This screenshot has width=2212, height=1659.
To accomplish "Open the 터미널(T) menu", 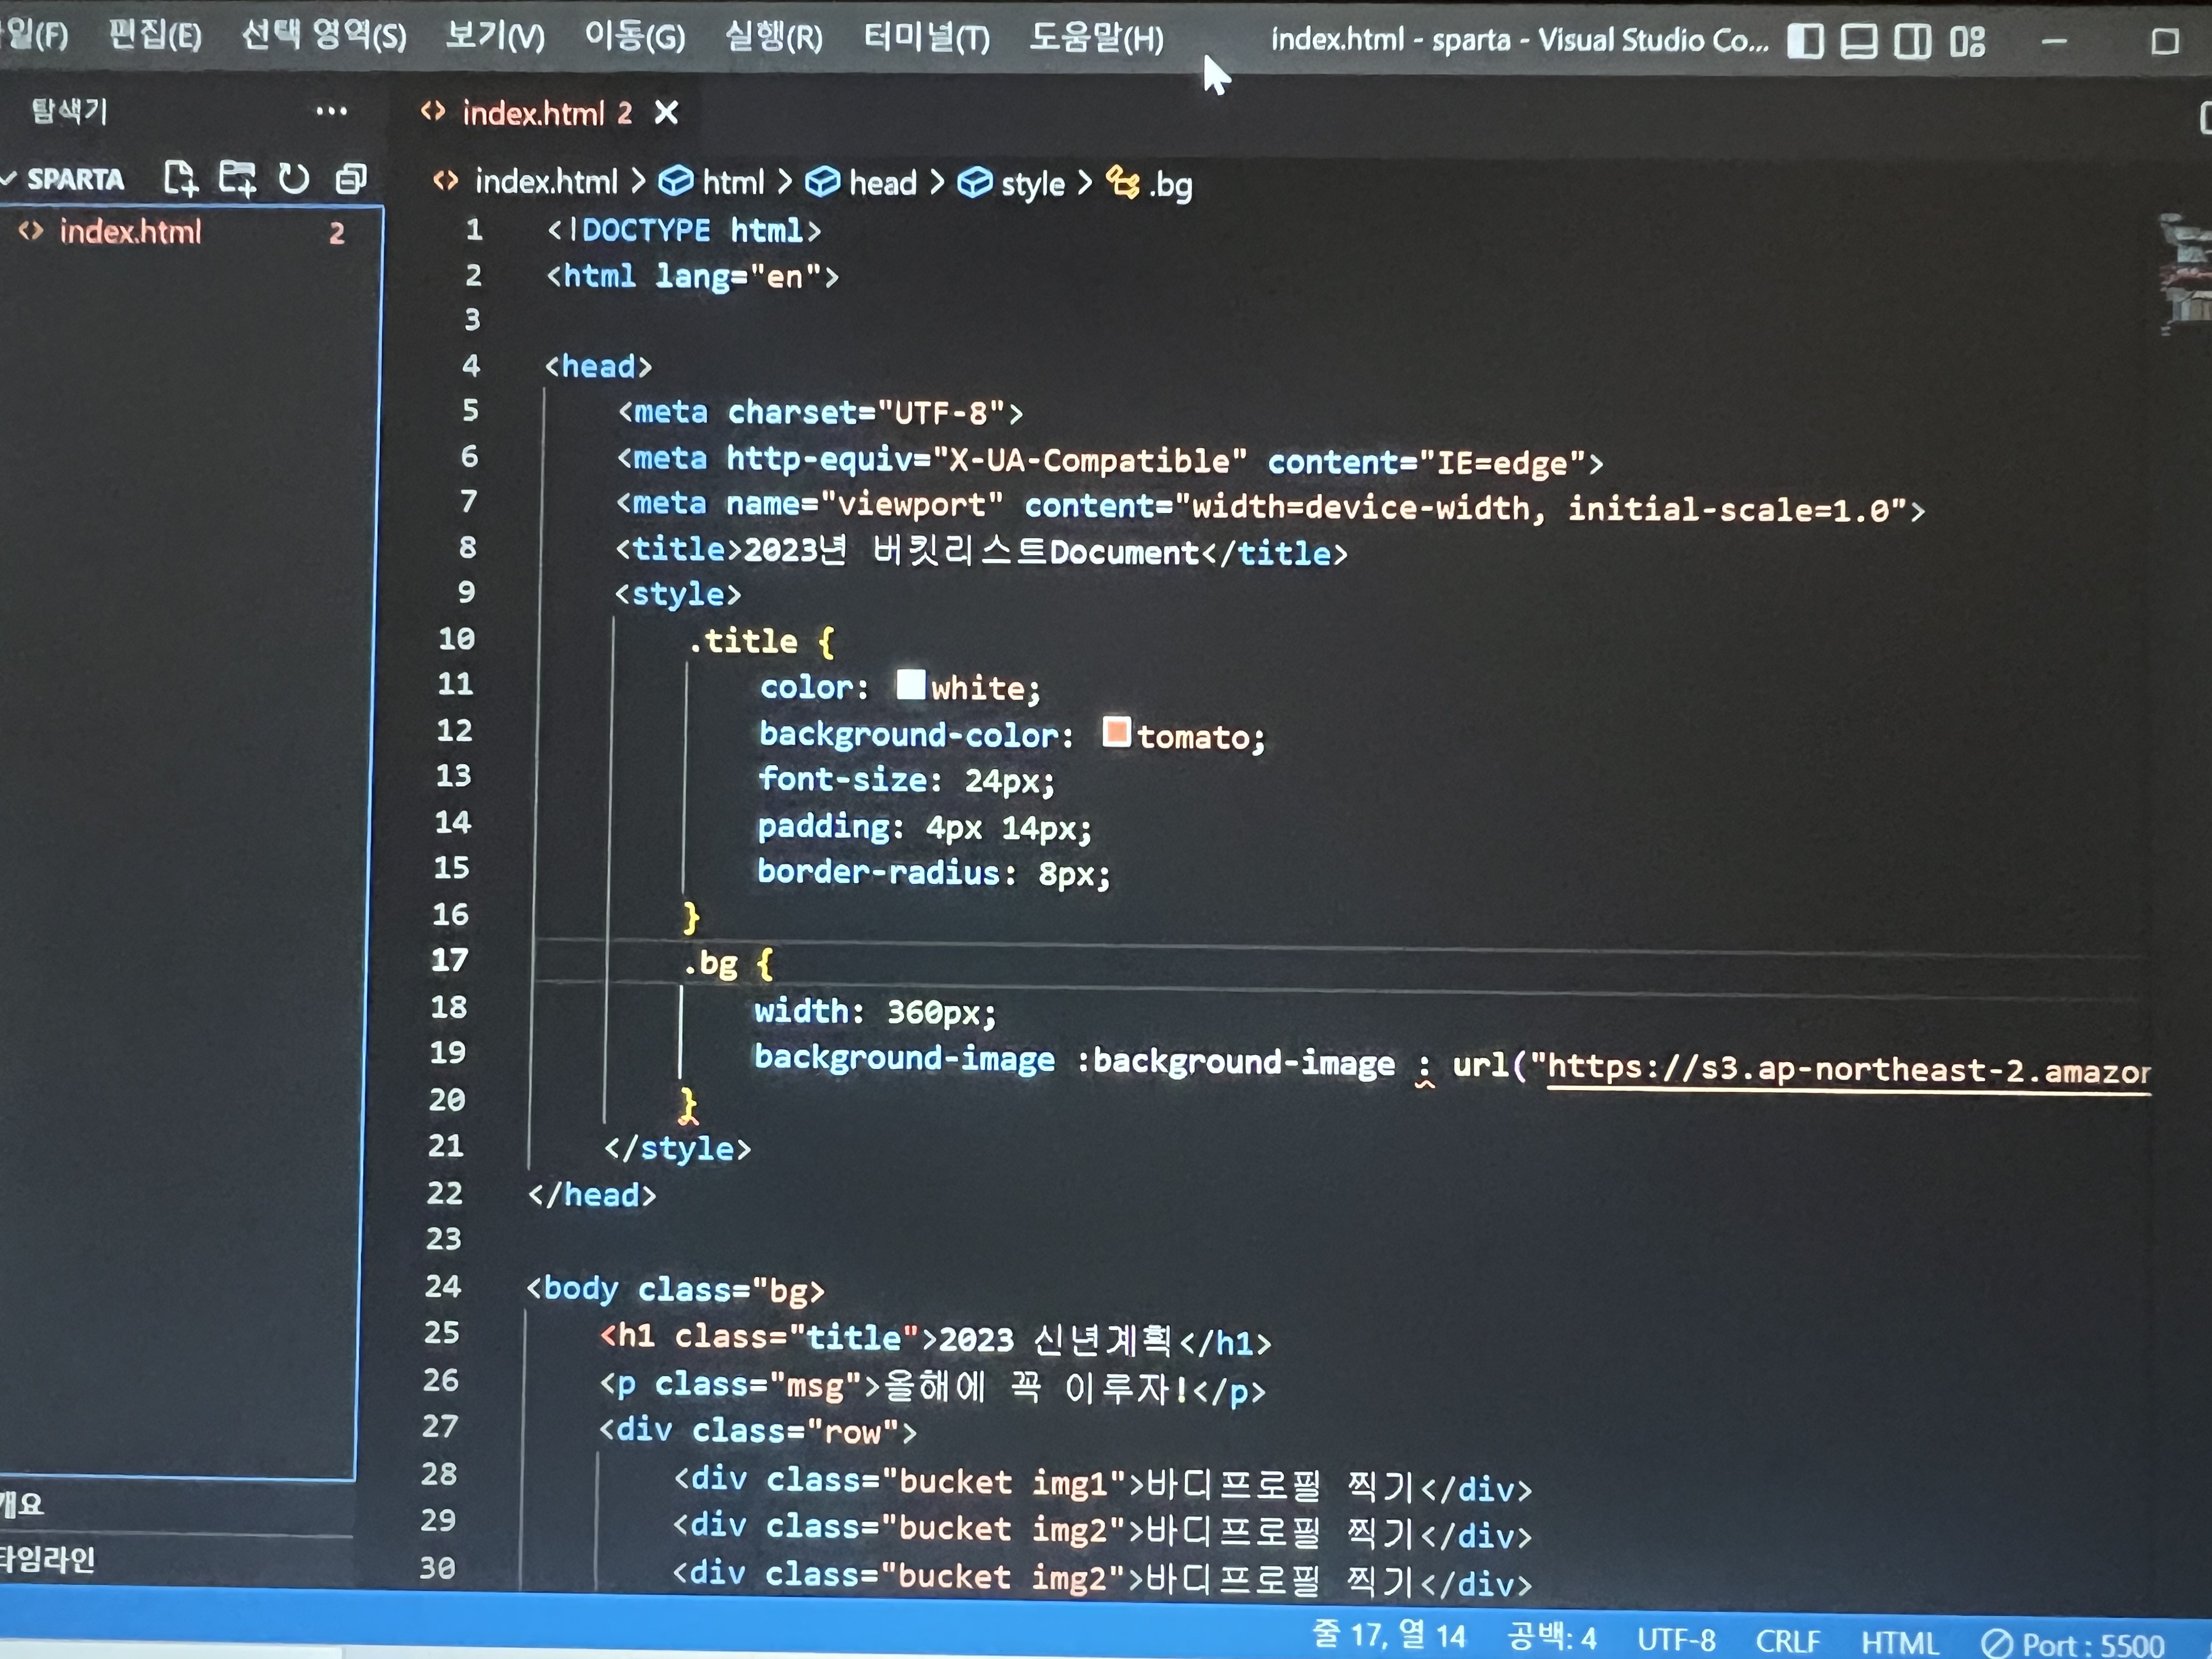I will click(x=927, y=38).
